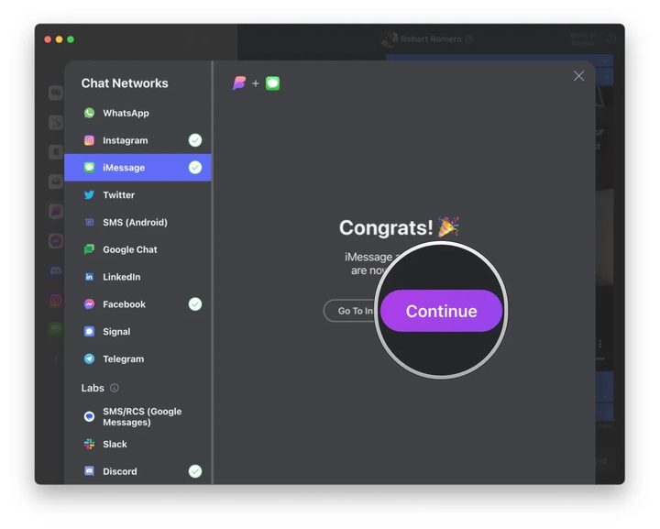
Task: Click the Go To Inbox button
Action: (351, 311)
